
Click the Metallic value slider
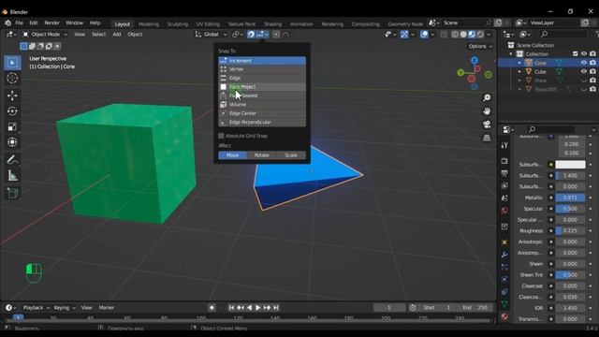click(570, 198)
